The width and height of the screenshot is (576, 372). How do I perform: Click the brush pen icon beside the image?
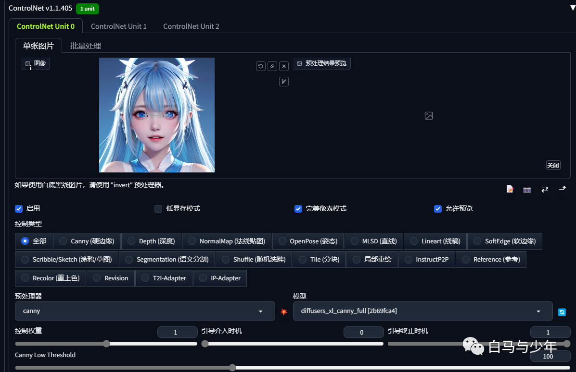tap(284, 82)
